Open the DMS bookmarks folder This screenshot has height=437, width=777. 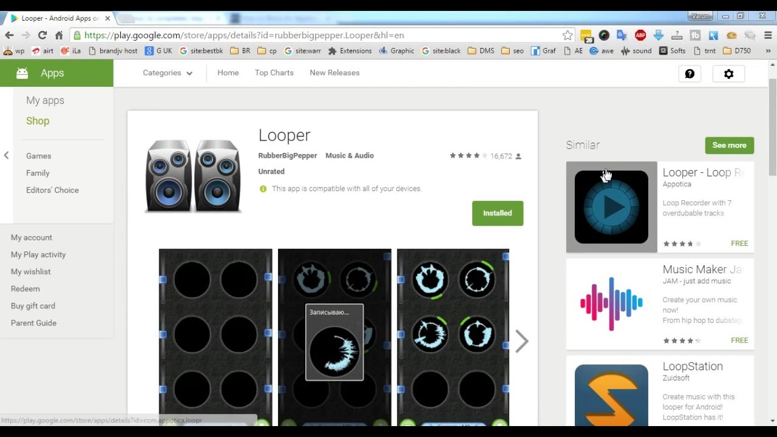click(481, 51)
